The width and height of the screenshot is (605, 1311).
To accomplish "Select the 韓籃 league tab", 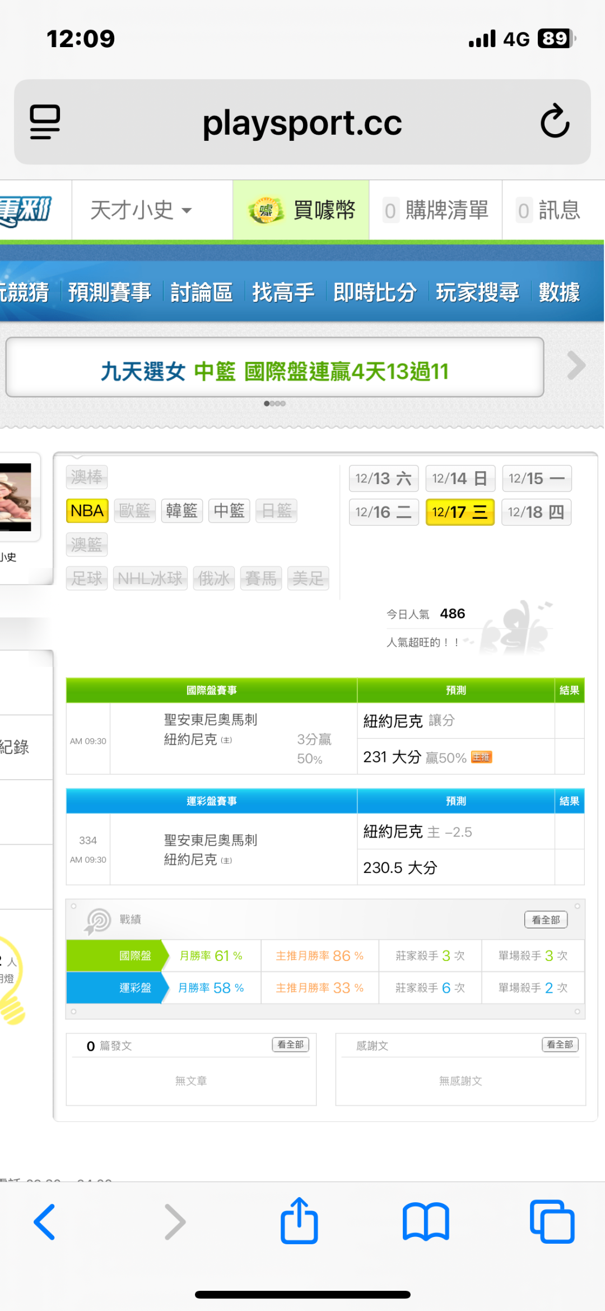I will [x=182, y=511].
